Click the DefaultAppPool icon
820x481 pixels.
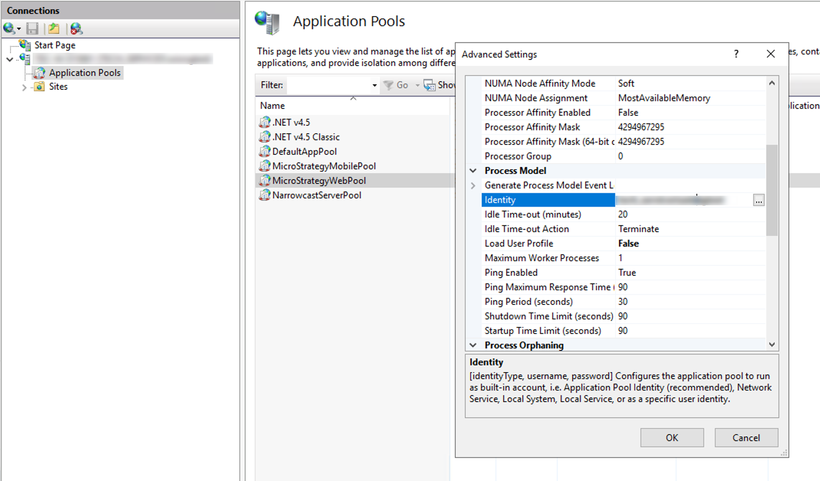(265, 151)
